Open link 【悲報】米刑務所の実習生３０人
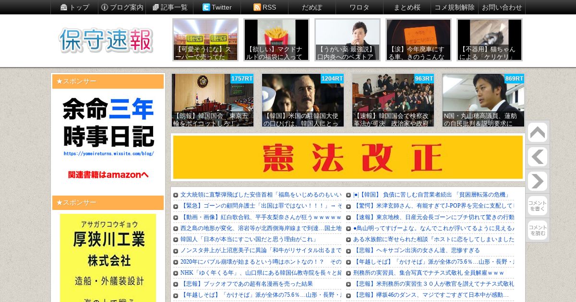This screenshot has height=302, width=576. [x=433, y=284]
